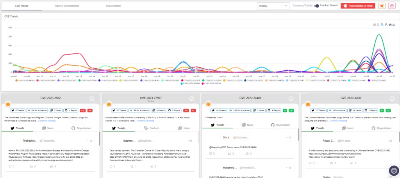Click retweet icon on Pascal's tweet

(331, 163)
